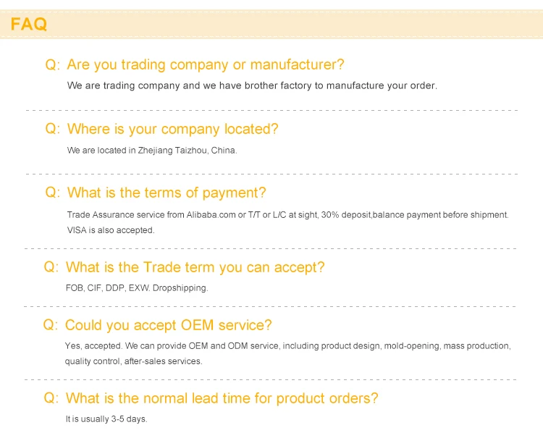Select the "It is usually 3-5 days." answer
543x446 pixels.
[x=106, y=419]
